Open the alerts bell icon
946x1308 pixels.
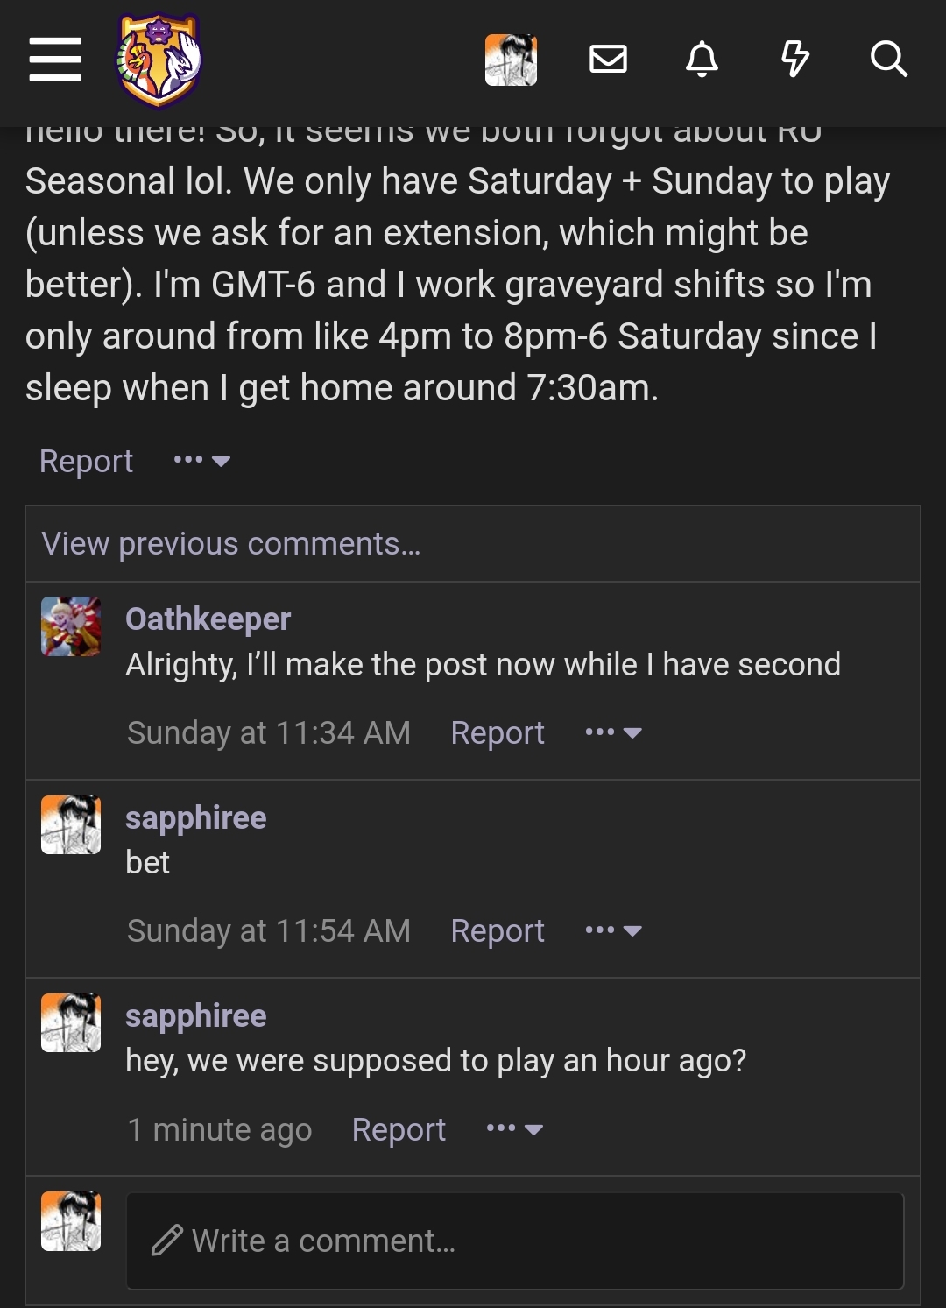tap(702, 60)
